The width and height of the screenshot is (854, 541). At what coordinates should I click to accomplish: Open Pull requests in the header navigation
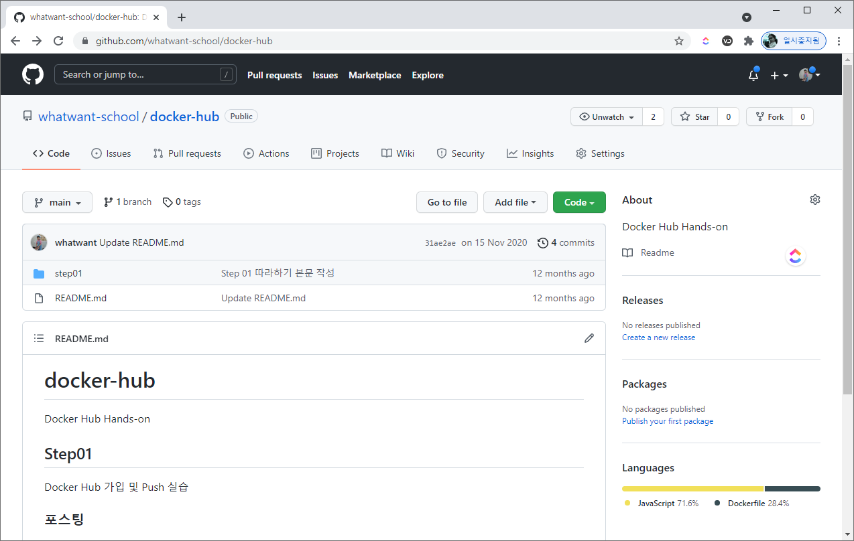click(275, 75)
